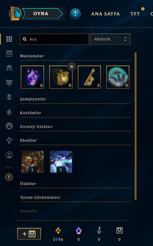The image size is (153, 246).
Task: Expand the Şampiyonlar section
Action: click(75, 99)
